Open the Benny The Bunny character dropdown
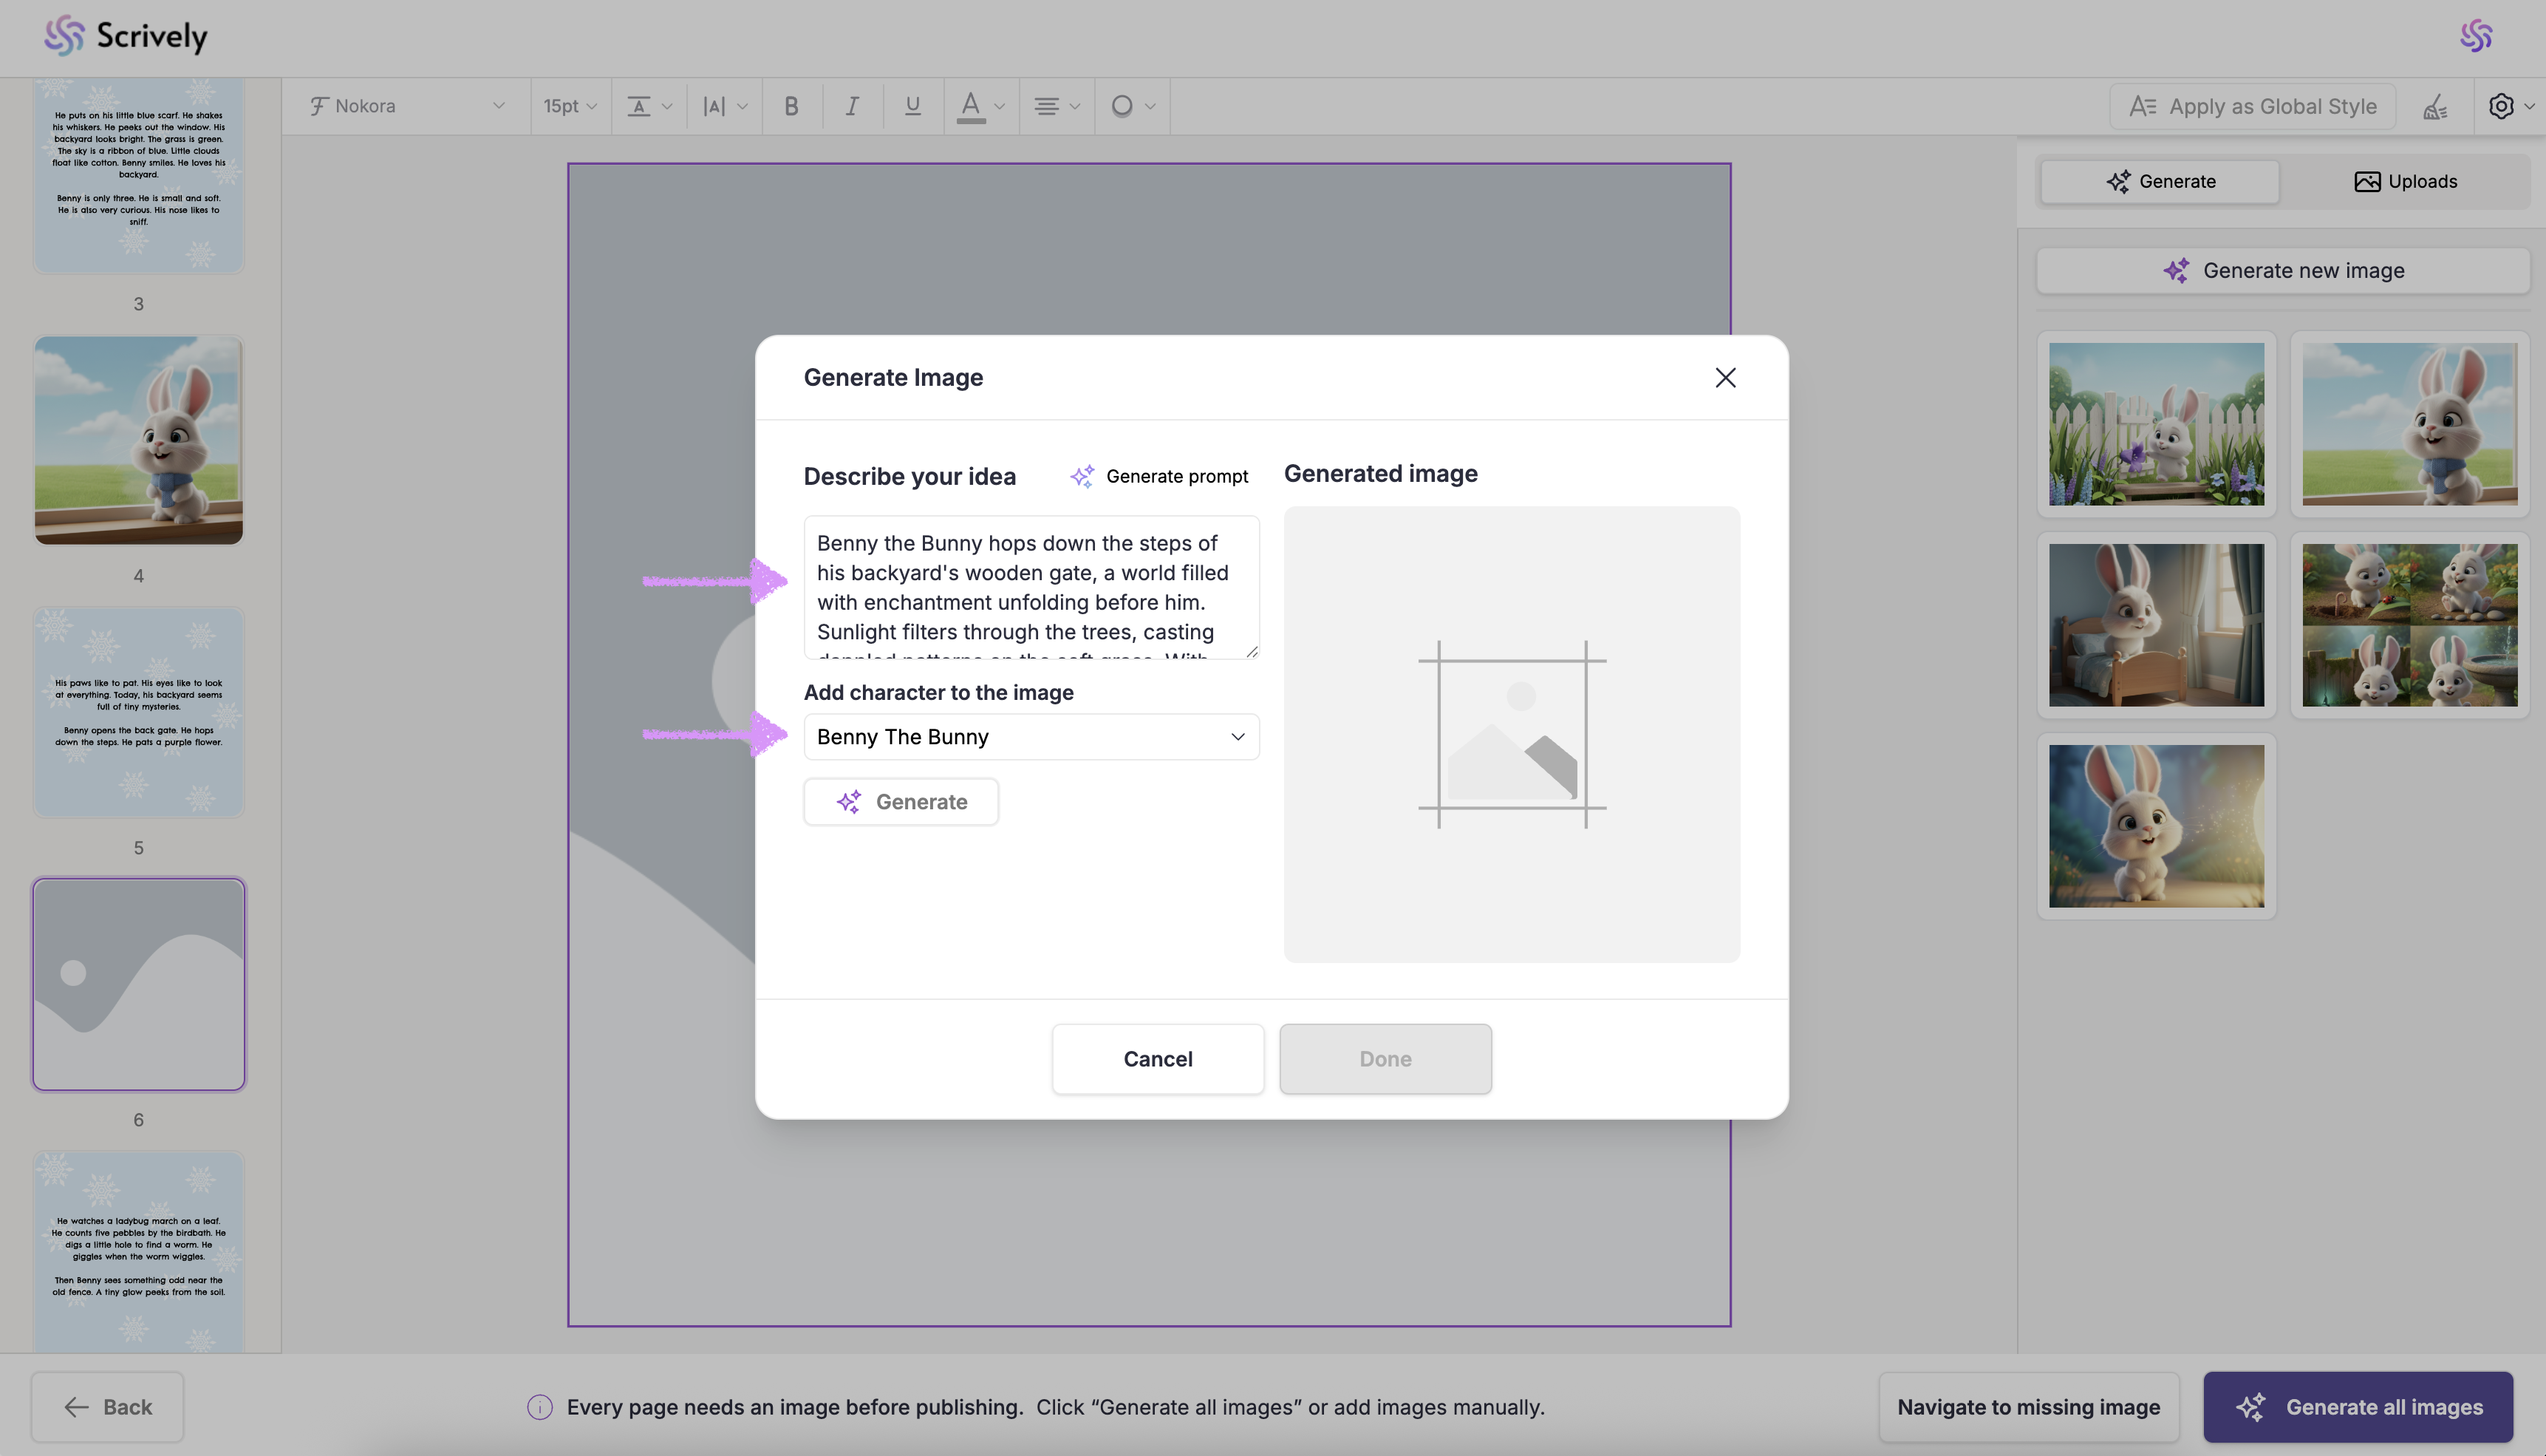Image resolution: width=2546 pixels, height=1456 pixels. click(1031, 737)
